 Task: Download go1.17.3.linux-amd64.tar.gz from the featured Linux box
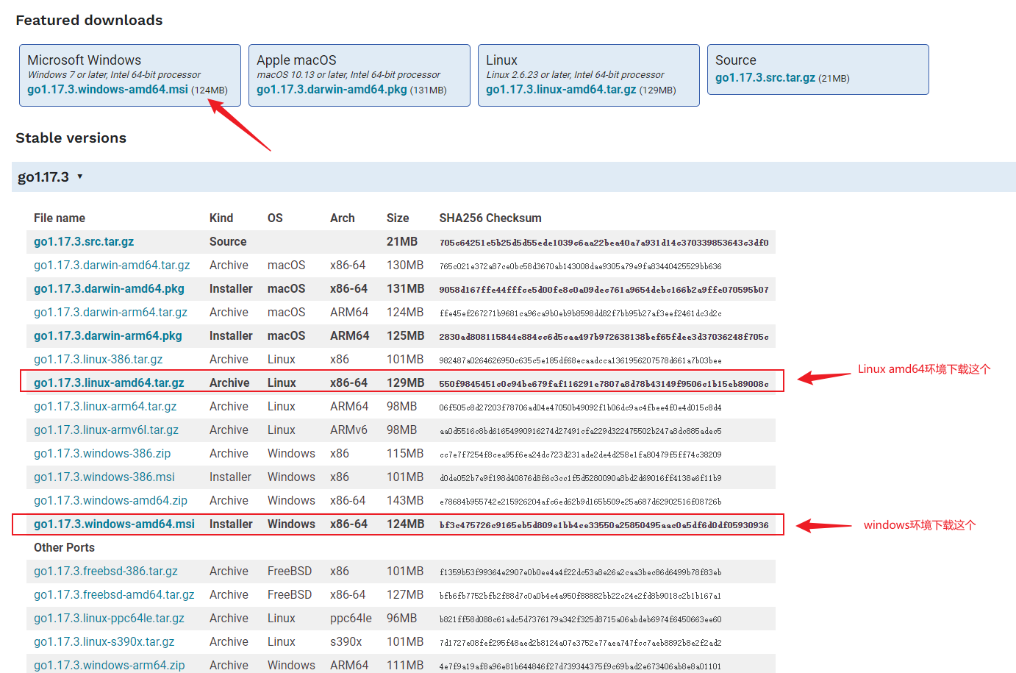561,90
